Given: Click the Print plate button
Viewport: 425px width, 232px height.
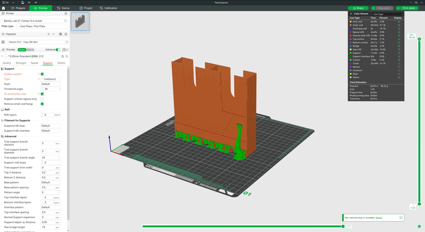Looking at the screenshot, I should pyautogui.click(x=409, y=8).
